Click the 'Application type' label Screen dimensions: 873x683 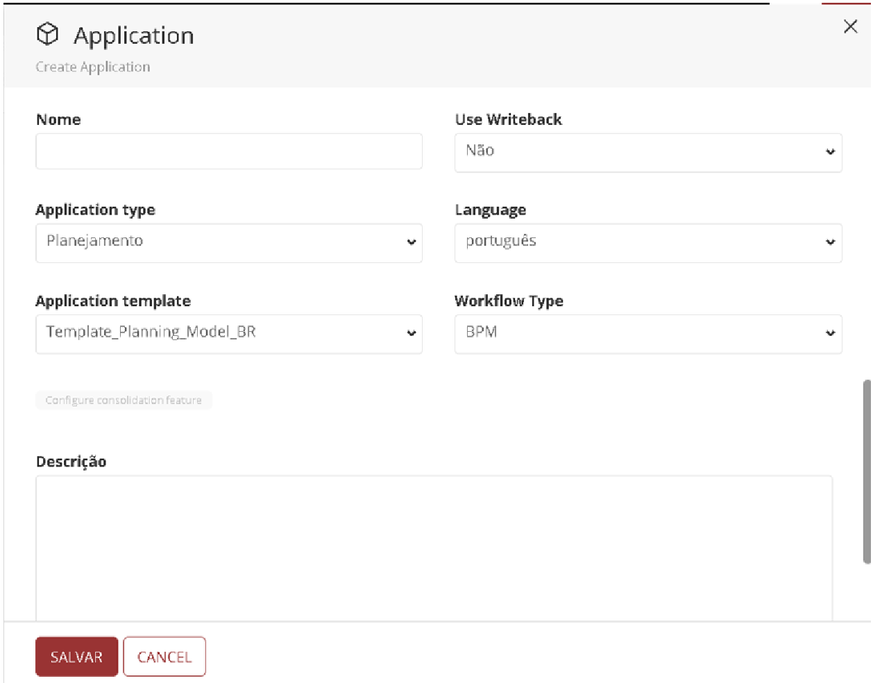coord(95,210)
